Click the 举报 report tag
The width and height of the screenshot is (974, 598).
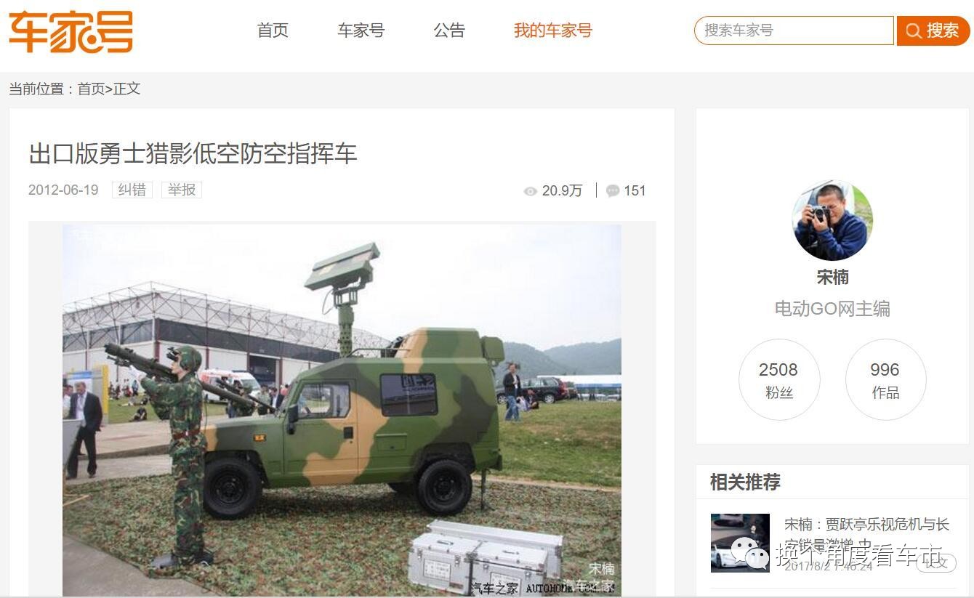tap(181, 190)
